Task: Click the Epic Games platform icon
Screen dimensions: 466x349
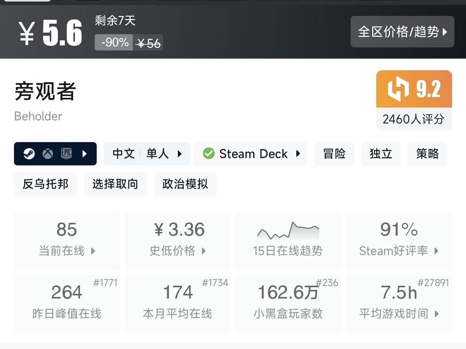Action: 66,154
